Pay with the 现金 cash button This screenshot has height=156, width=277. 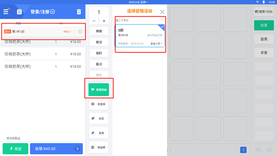click(x=15, y=149)
